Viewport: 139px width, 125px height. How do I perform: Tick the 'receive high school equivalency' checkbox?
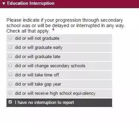10,93
